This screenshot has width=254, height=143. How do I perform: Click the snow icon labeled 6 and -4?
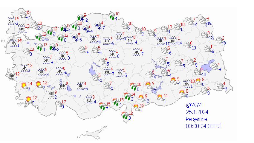click(86, 29)
